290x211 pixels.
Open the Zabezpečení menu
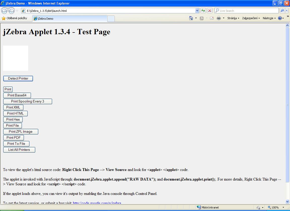[x=251, y=18]
